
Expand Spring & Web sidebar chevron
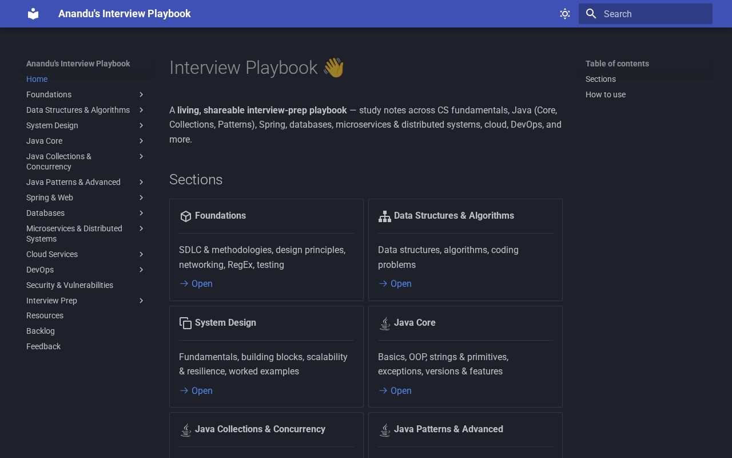pyautogui.click(x=141, y=198)
